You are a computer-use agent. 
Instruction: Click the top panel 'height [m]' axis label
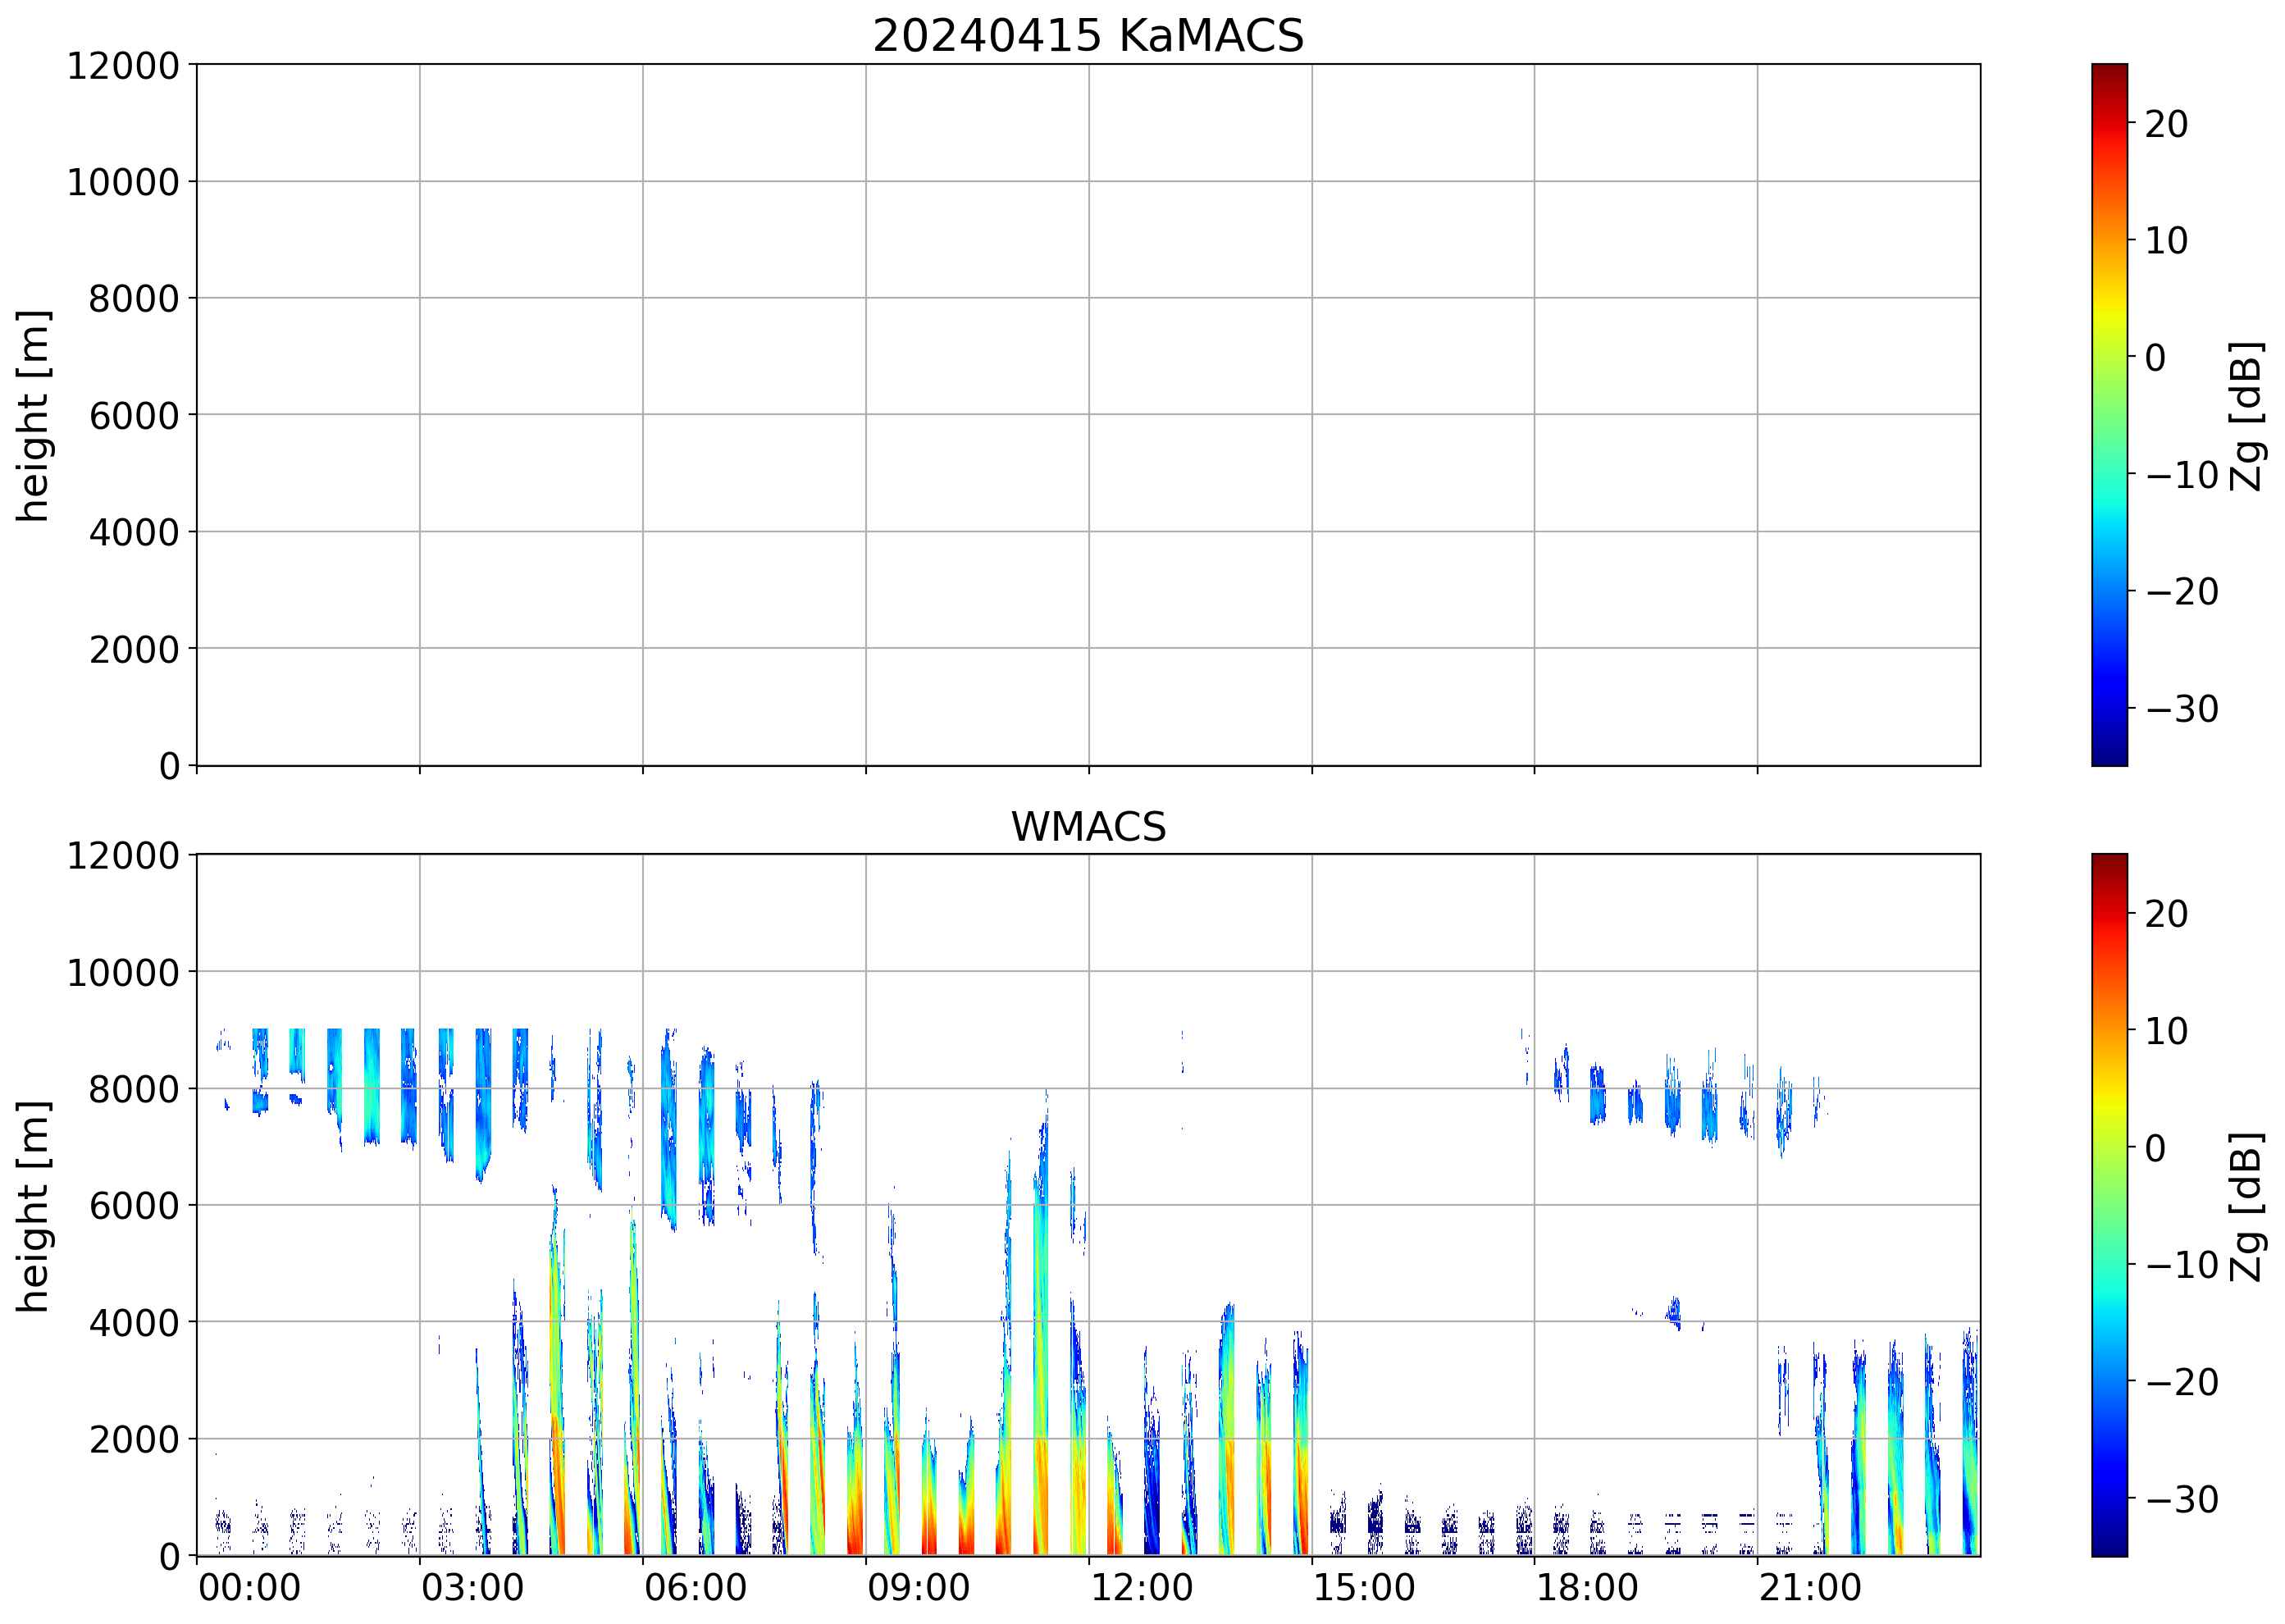pyautogui.click(x=33, y=415)
